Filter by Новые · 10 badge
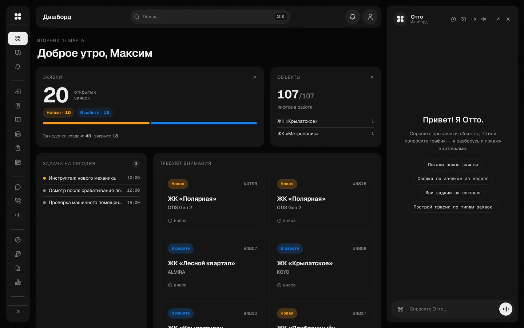Screen dimensions: 524x328 pyautogui.click(x=59, y=113)
